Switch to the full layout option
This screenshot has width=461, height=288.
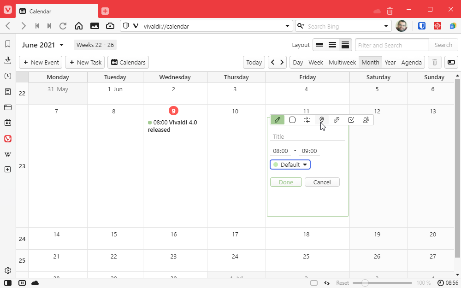(x=345, y=45)
